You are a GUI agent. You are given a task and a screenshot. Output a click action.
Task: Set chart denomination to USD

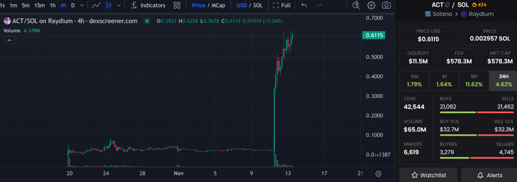(x=242, y=5)
